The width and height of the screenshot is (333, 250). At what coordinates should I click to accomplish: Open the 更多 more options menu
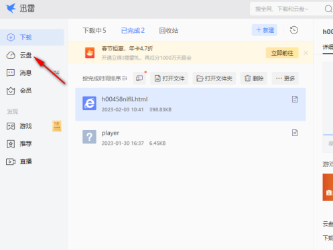coord(285,78)
